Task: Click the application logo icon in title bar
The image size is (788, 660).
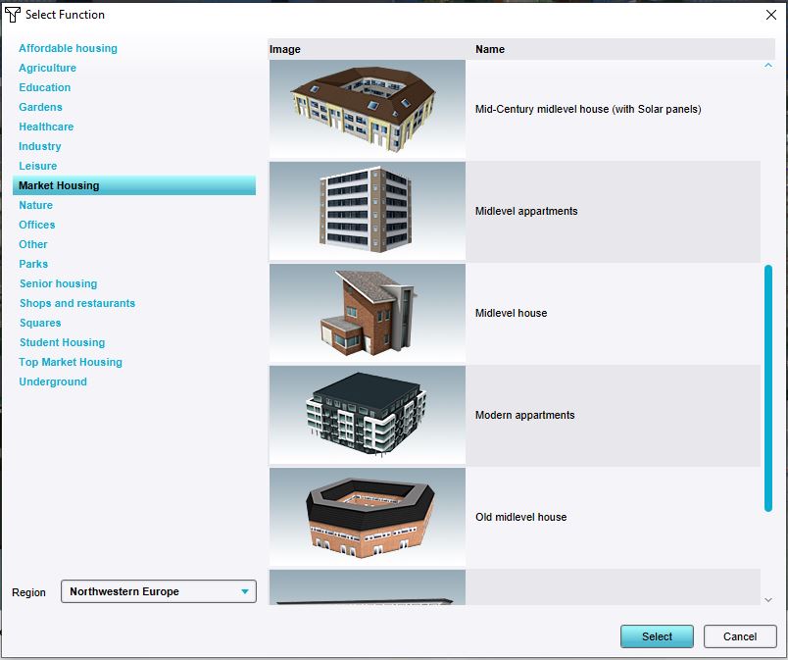Action: click(x=13, y=15)
